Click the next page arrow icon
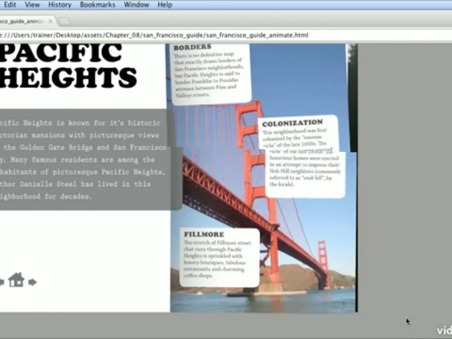This screenshot has height=339, width=452. (33, 282)
